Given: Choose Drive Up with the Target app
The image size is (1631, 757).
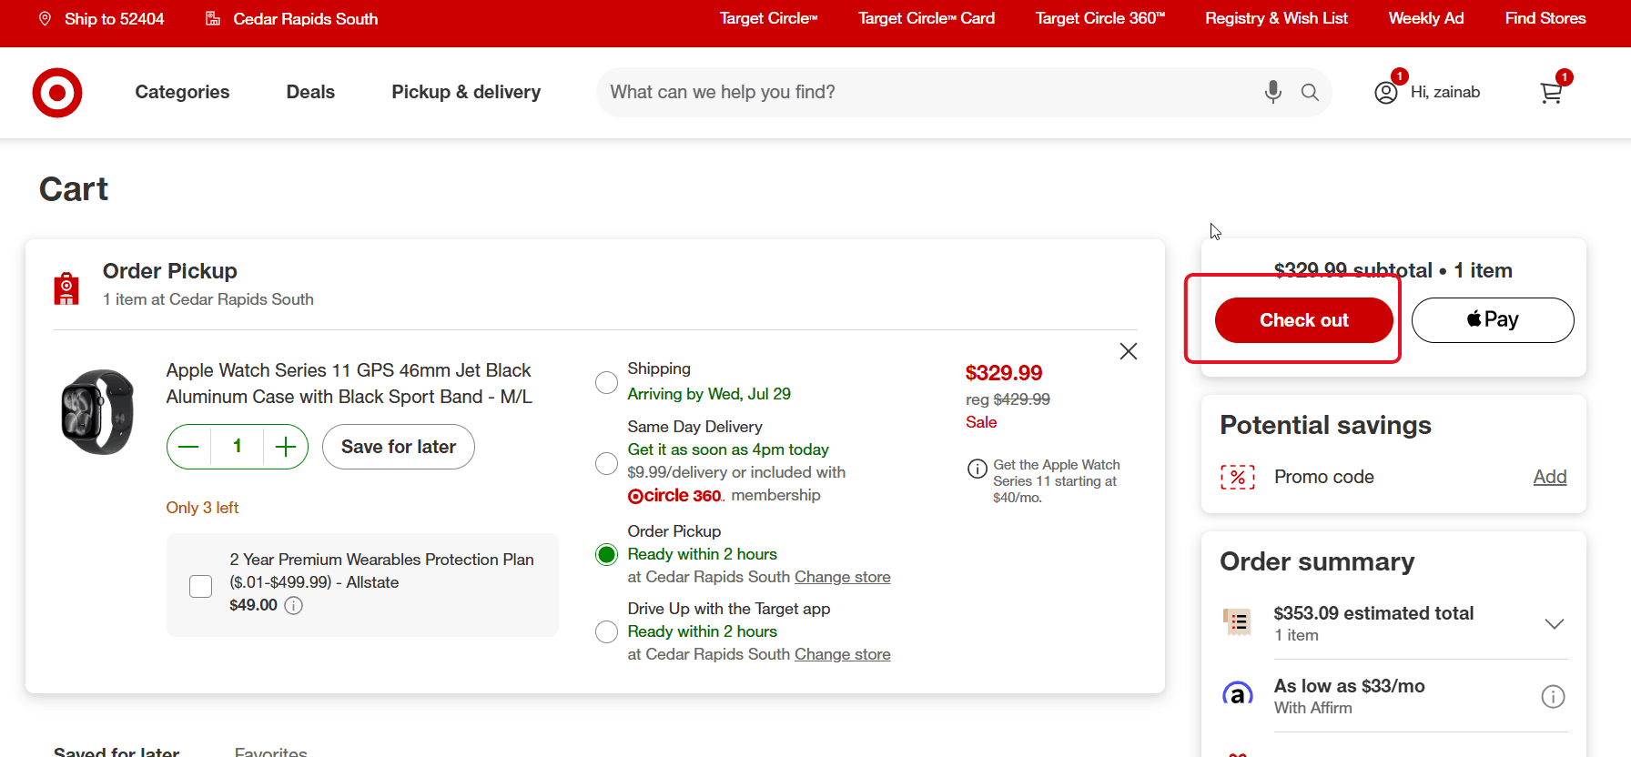Looking at the screenshot, I should [606, 631].
